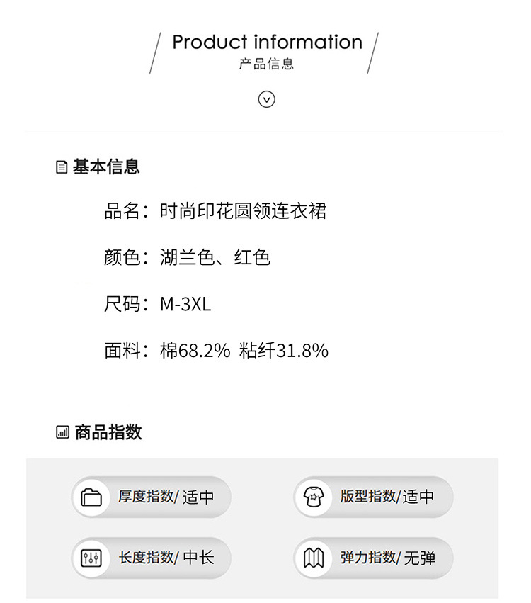Select the 厚度指数/适中 pill

coord(152,497)
